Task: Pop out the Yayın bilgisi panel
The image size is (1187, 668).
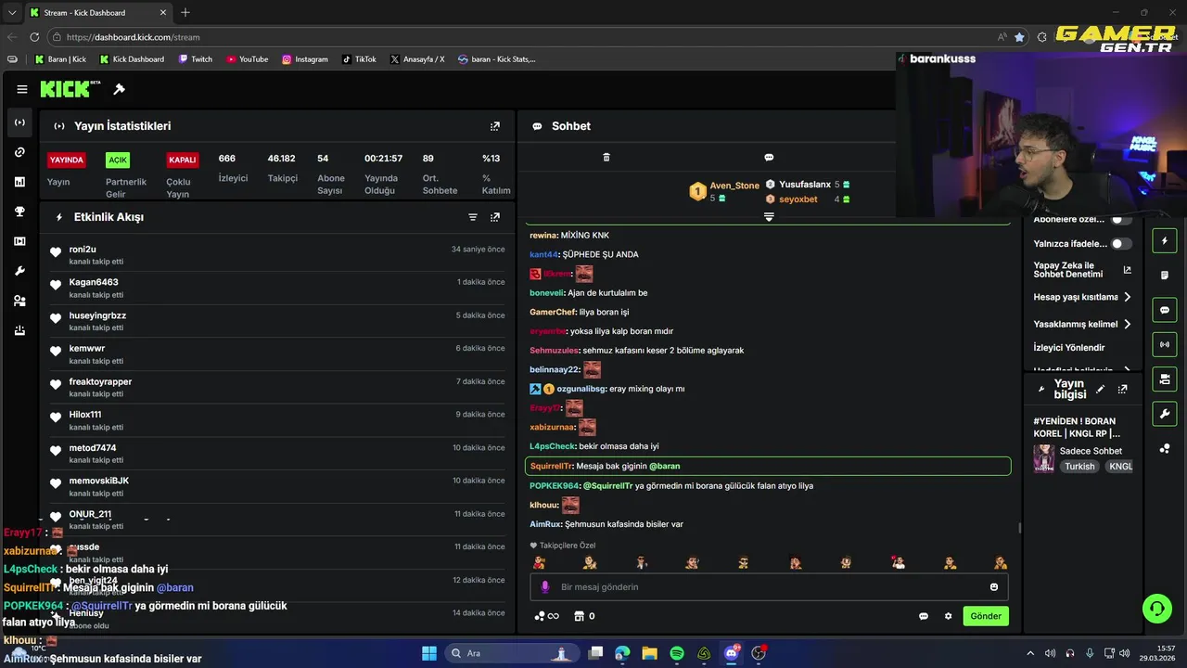Action: (1122, 390)
